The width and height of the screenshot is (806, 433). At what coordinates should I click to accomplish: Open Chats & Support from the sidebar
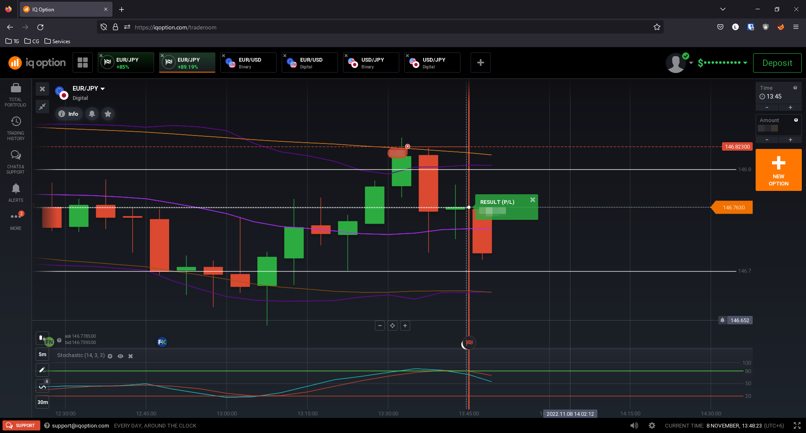(16, 162)
